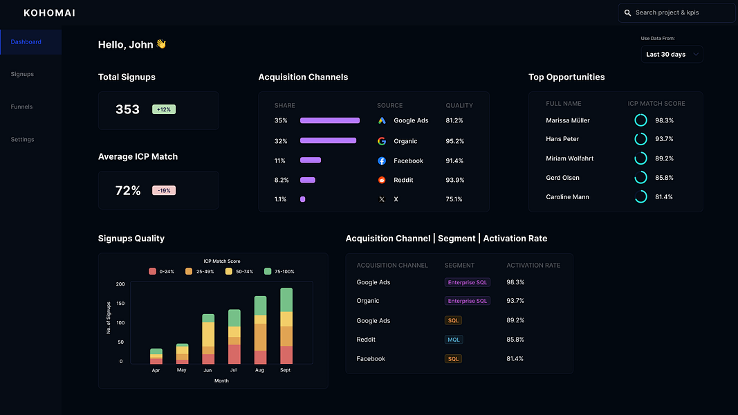
Task: Click the waving hand emoji
Action: (x=161, y=44)
